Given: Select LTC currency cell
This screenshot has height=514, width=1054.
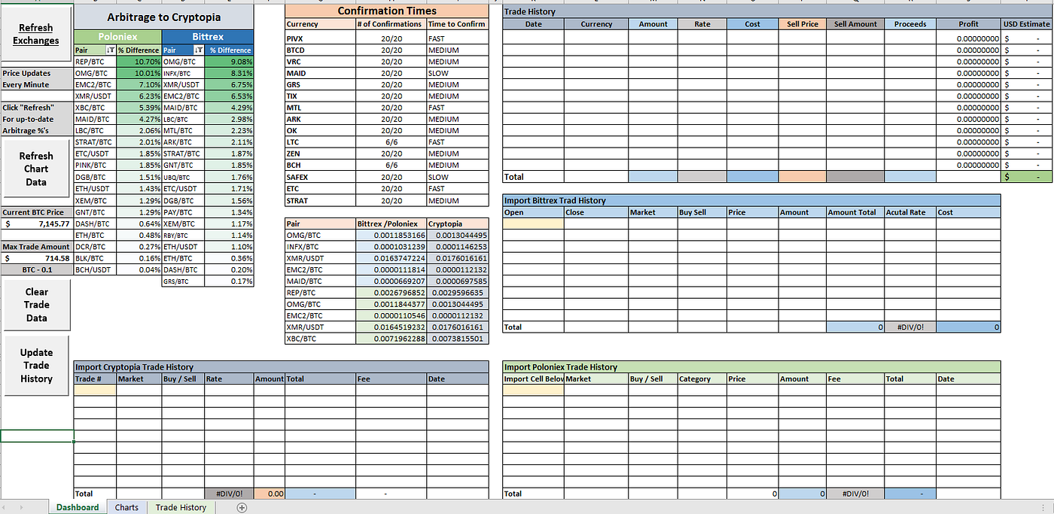Looking at the screenshot, I should (320, 142).
